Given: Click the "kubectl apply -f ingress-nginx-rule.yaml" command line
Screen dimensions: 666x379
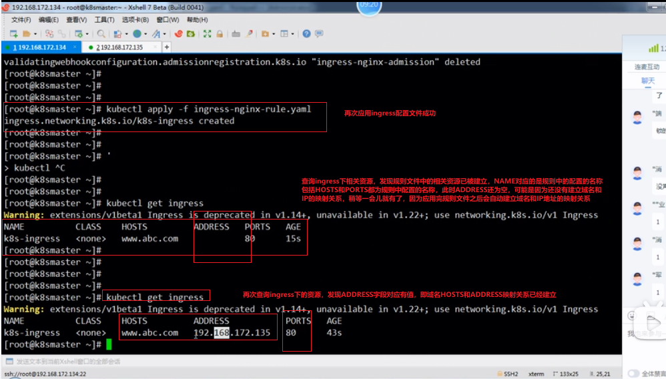Looking at the screenshot, I should coord(209,109).
